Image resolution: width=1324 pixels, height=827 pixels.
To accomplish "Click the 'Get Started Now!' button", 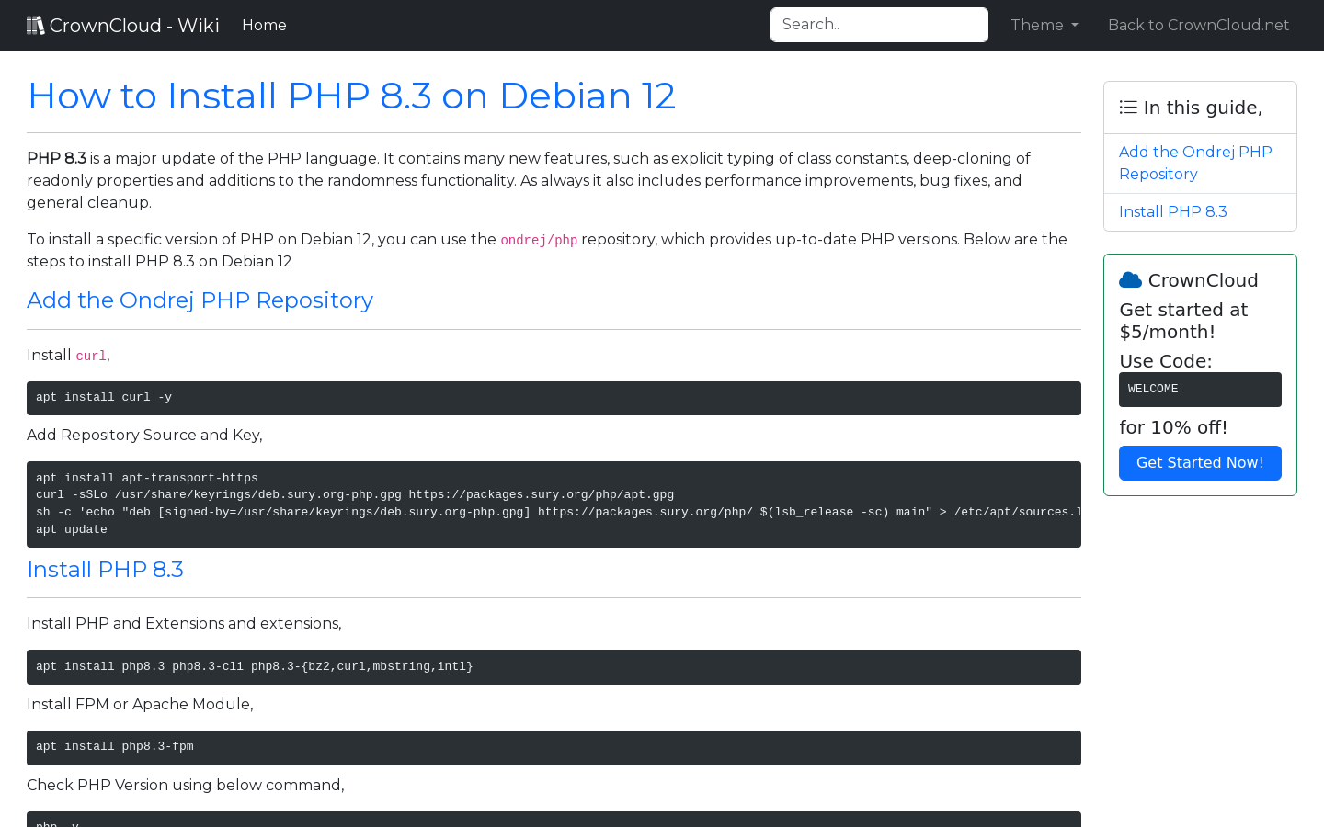I will coord(1200,463).
